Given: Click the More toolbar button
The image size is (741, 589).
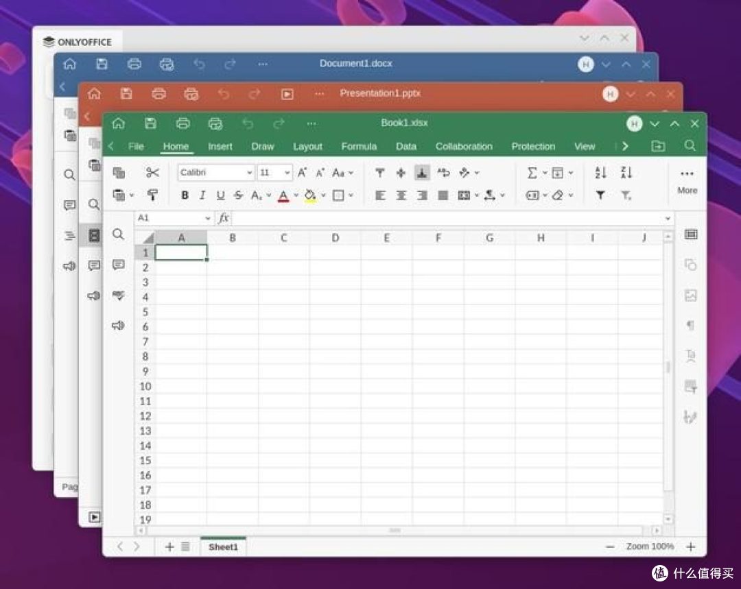Looking at the screenshot, I should (687, 182).
